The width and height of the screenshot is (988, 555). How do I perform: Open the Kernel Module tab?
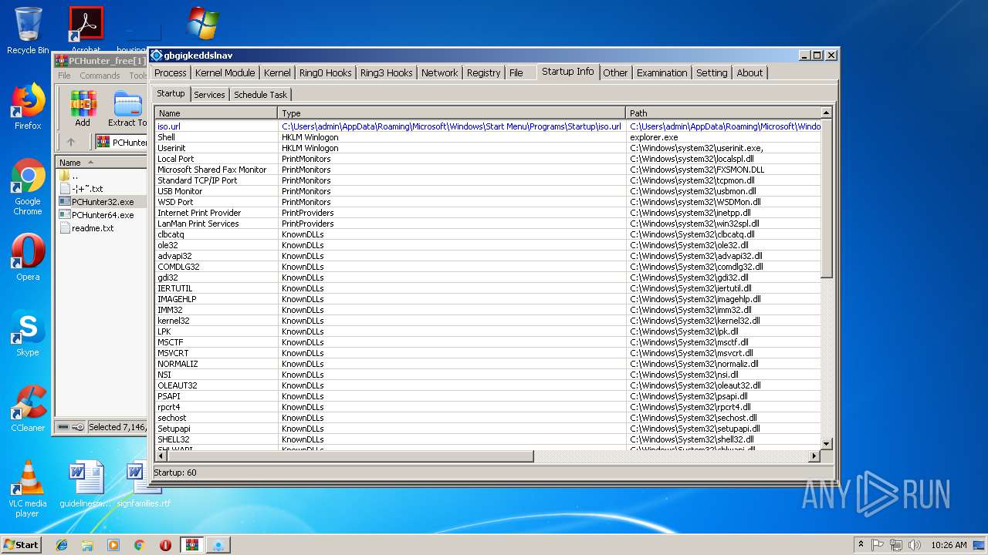click(225, 72)
